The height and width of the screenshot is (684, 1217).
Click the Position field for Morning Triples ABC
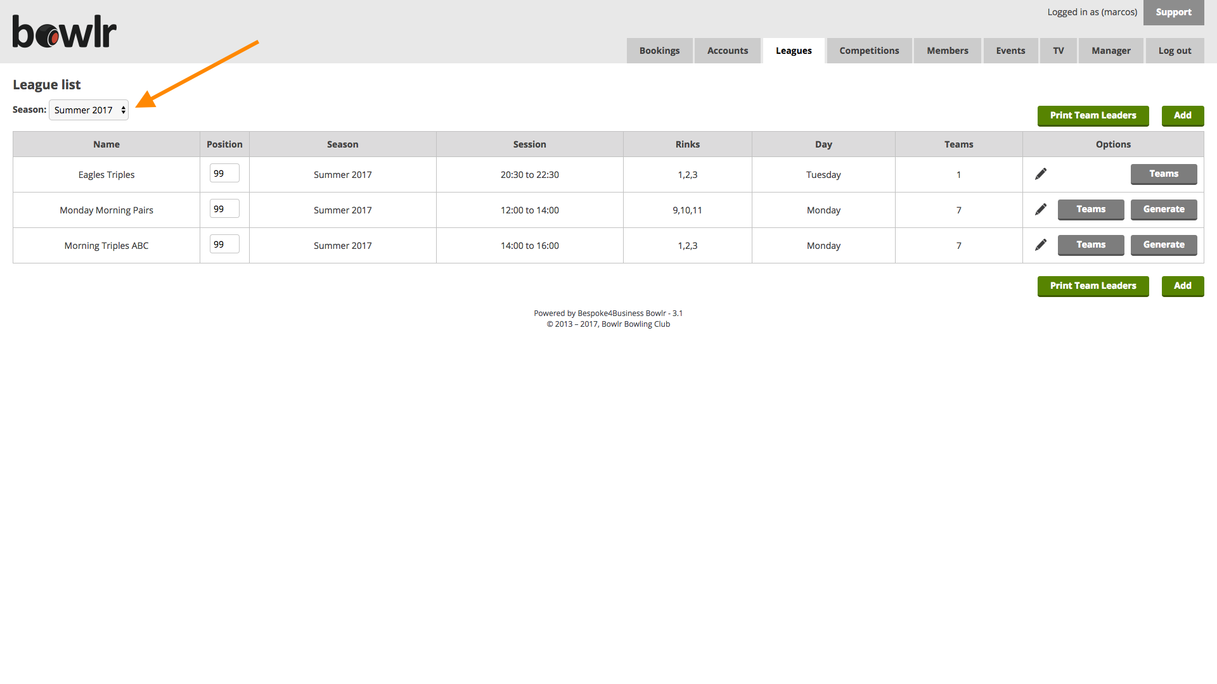tap(224, 244)
